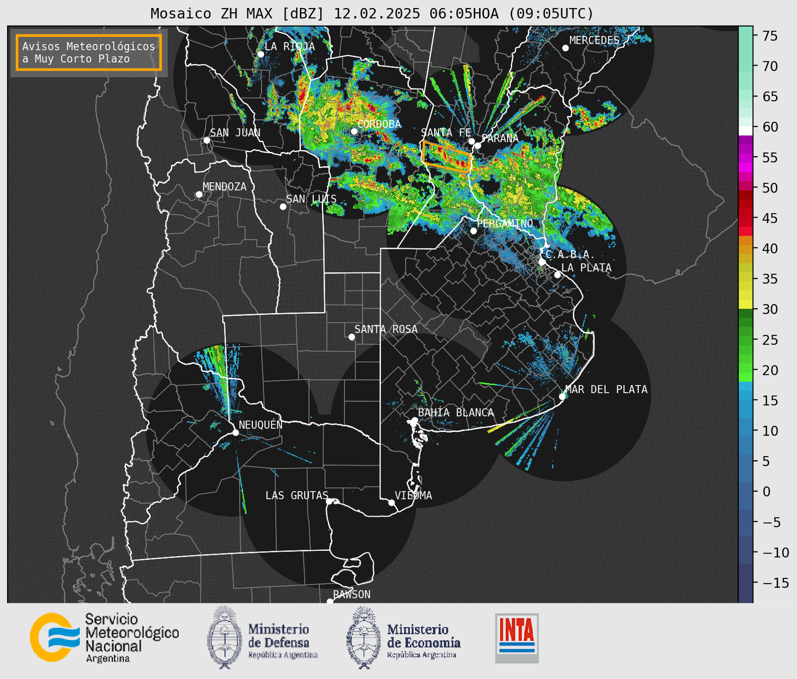The height and width of the screenshot is (679, 797).
Task: Select the BAHÍA BLANCA city label
Action: (456, 413)
